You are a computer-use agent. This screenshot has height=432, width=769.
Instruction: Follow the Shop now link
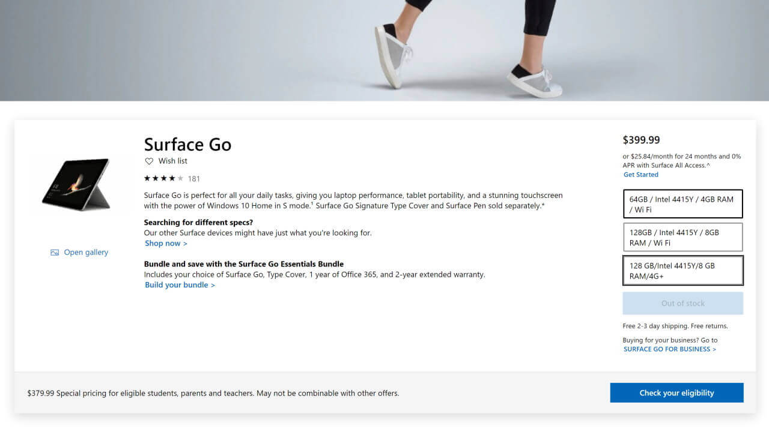[166, 244]
